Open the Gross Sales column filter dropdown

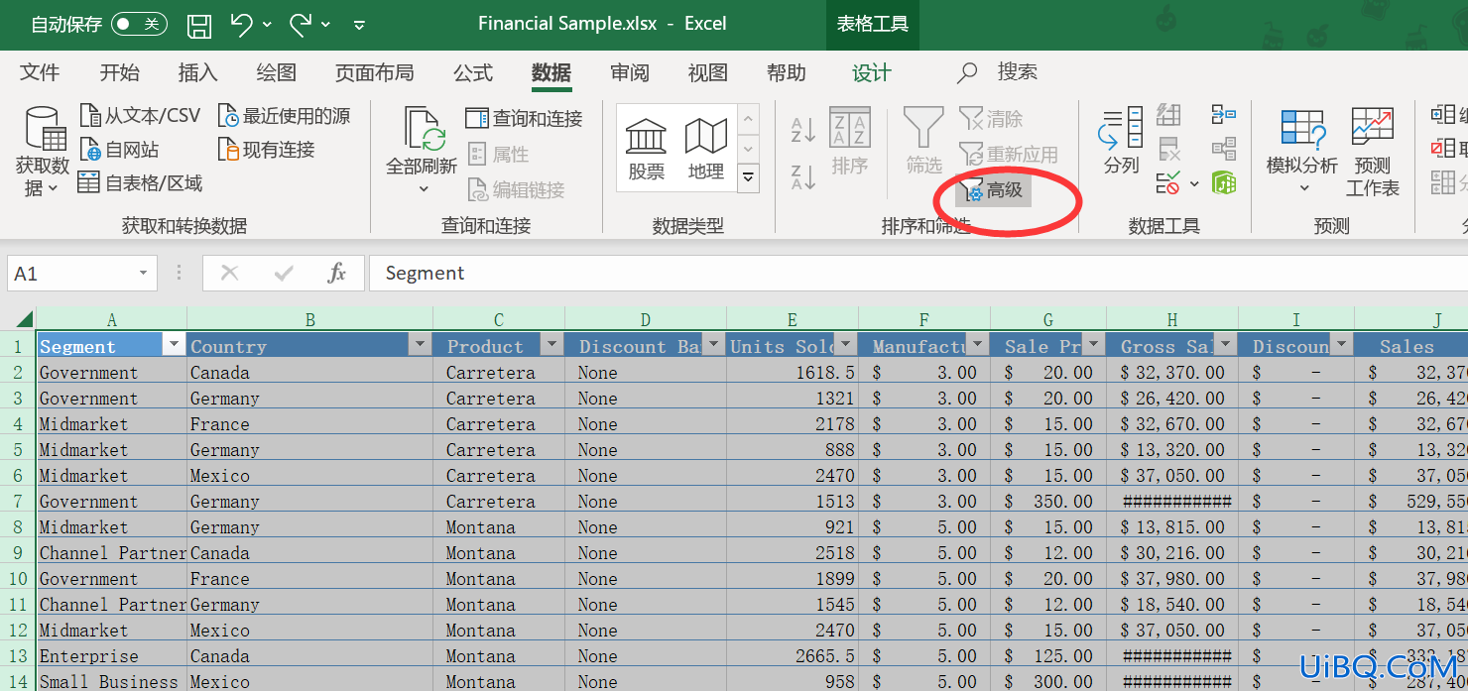1225,345
